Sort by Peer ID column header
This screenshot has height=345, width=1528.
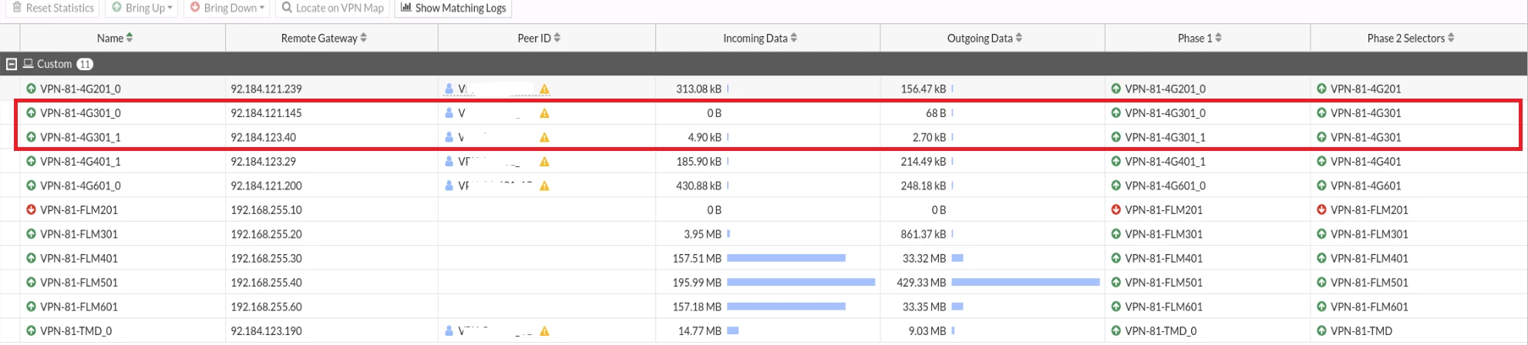click(x=539, y=38)
